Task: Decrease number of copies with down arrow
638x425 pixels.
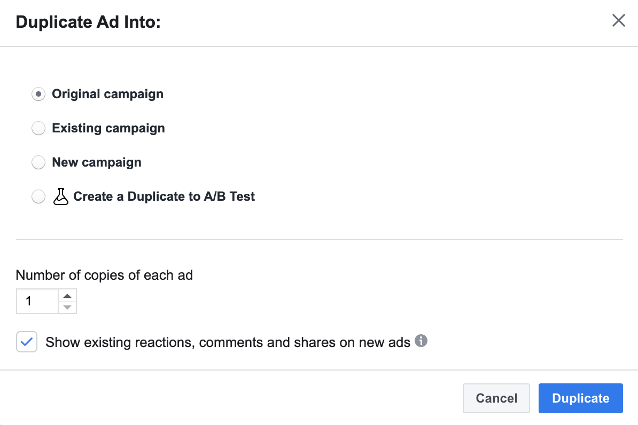Action: (67, 307)
